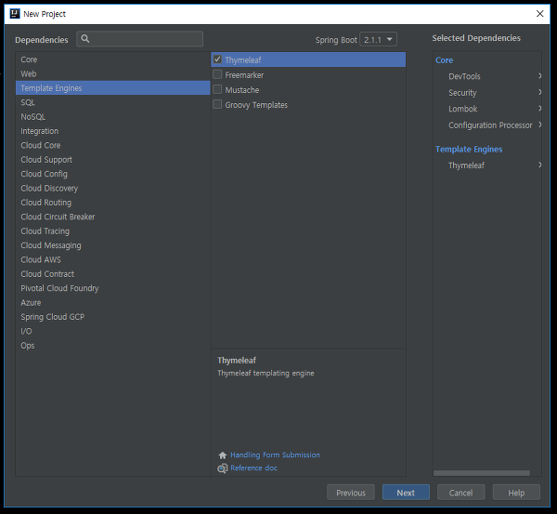
Task: Select the Cloud Contract category
Action: (x=113, y=274)
